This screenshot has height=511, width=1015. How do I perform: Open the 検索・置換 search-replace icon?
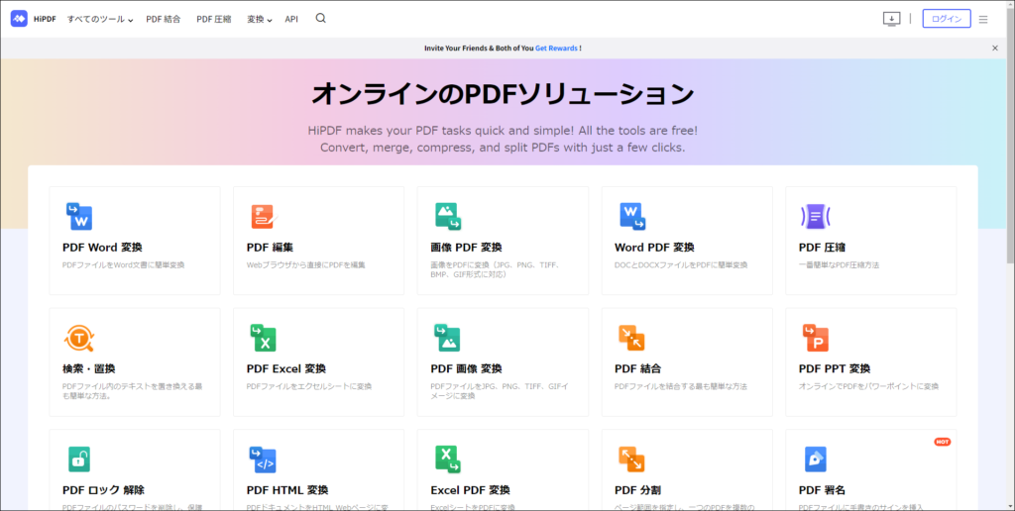click(79, 338)
